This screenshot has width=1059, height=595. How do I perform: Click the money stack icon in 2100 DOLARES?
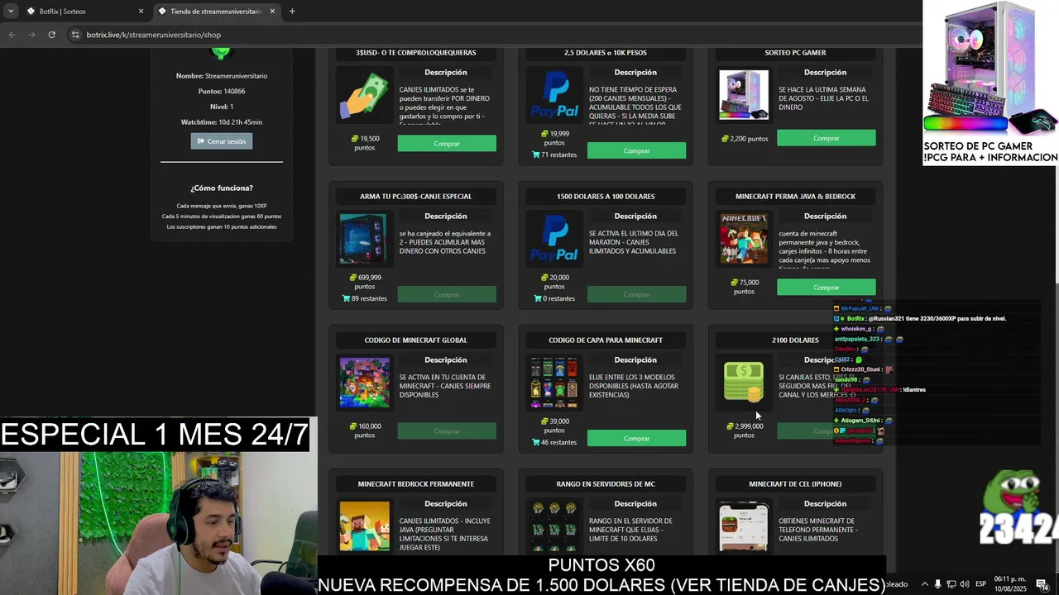pos(744,383)
